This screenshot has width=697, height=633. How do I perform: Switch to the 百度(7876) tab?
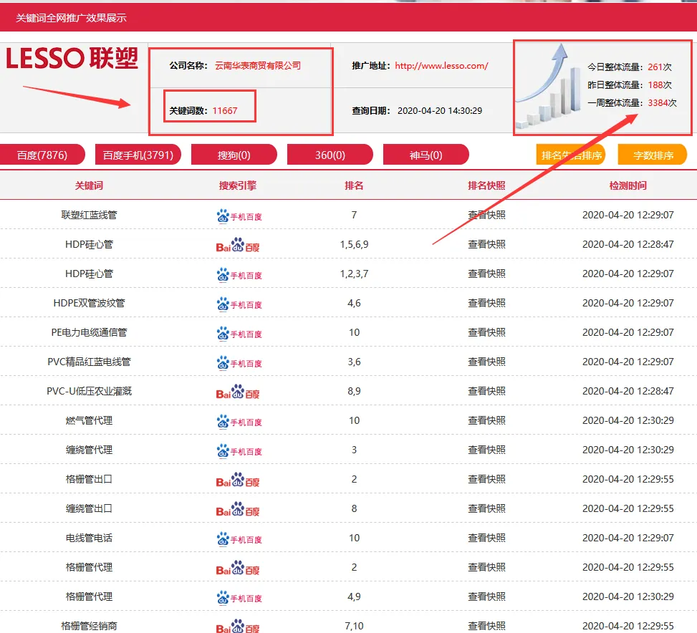click(42, 155)
